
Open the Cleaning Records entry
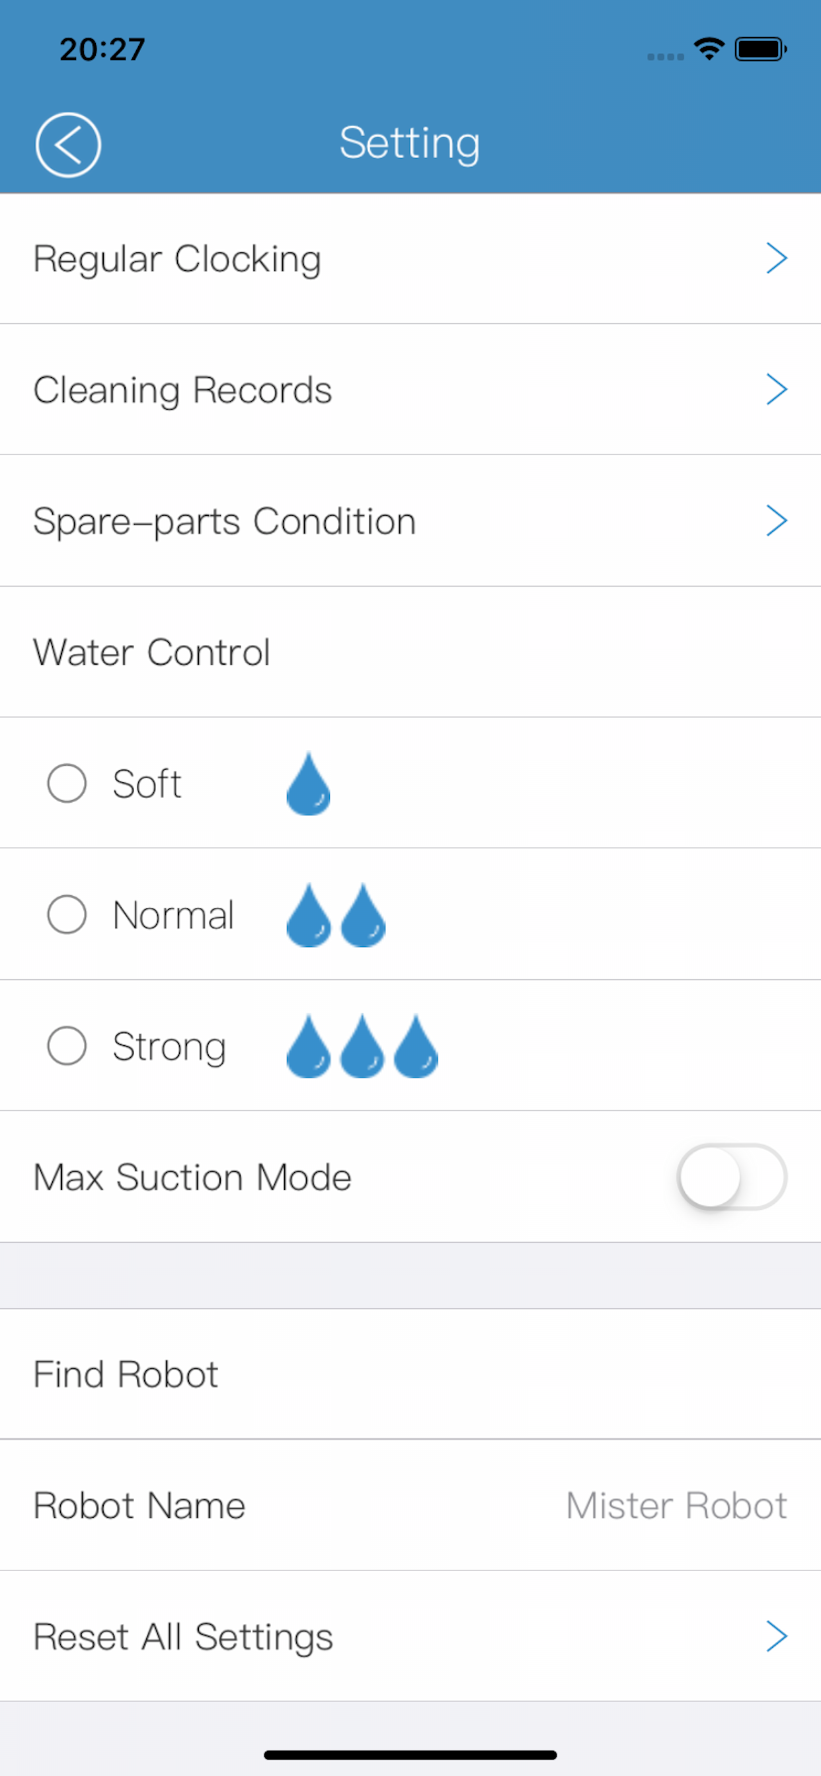[x=411, y=390]
